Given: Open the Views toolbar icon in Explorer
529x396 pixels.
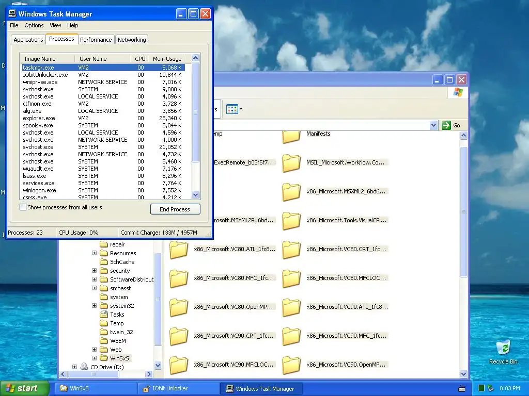Looking at the screenshot, I should pyautogui.click(x=232, y=109).
